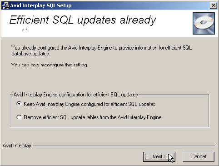Screen dimensions: 219x166
Task: Select the Keep Avid Interplay Engine configured radio button
Action: (19, 104)
